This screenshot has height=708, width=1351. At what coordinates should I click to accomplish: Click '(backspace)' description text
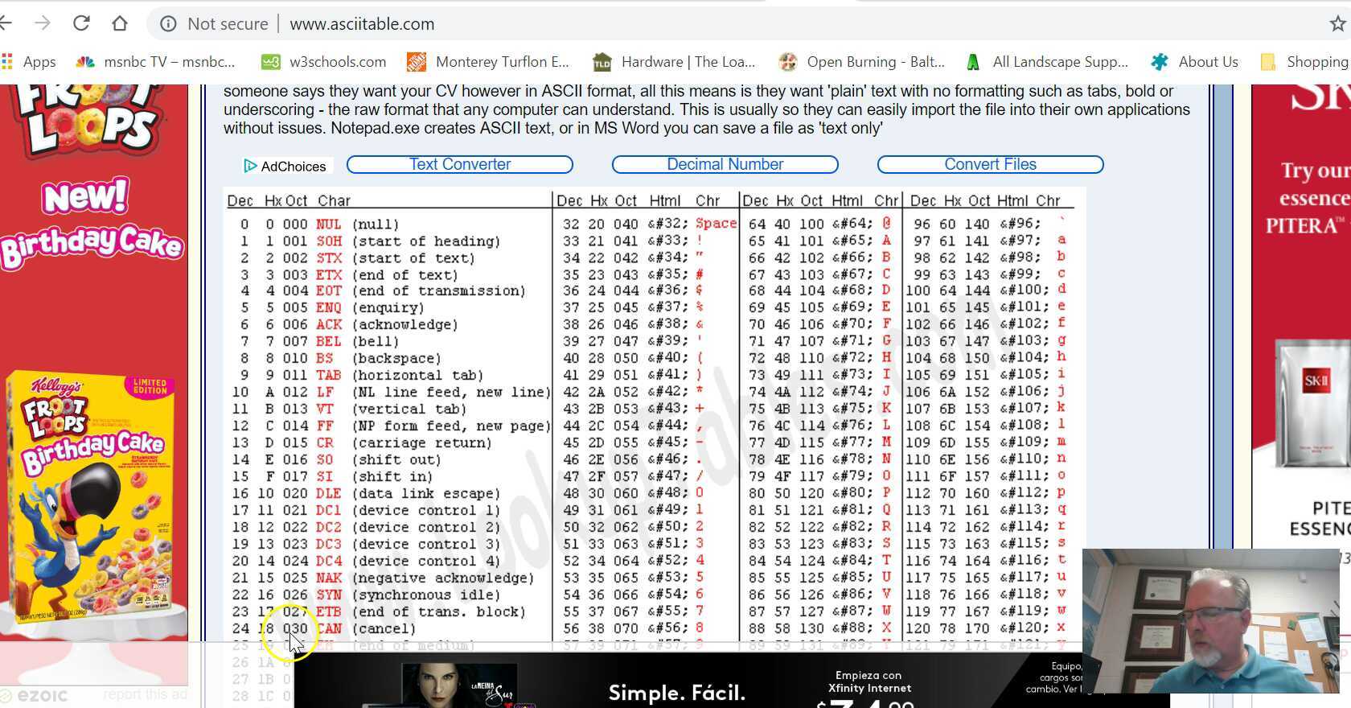click(x=396, y=359)
